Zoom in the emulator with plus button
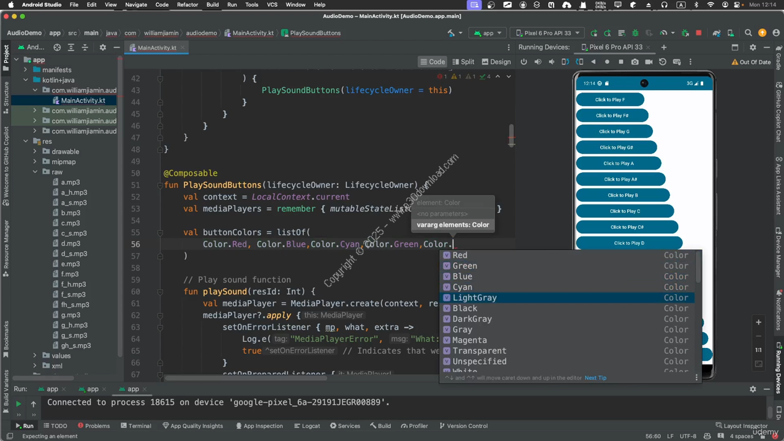Screen dimensions: 784x441 coord(758,322)
